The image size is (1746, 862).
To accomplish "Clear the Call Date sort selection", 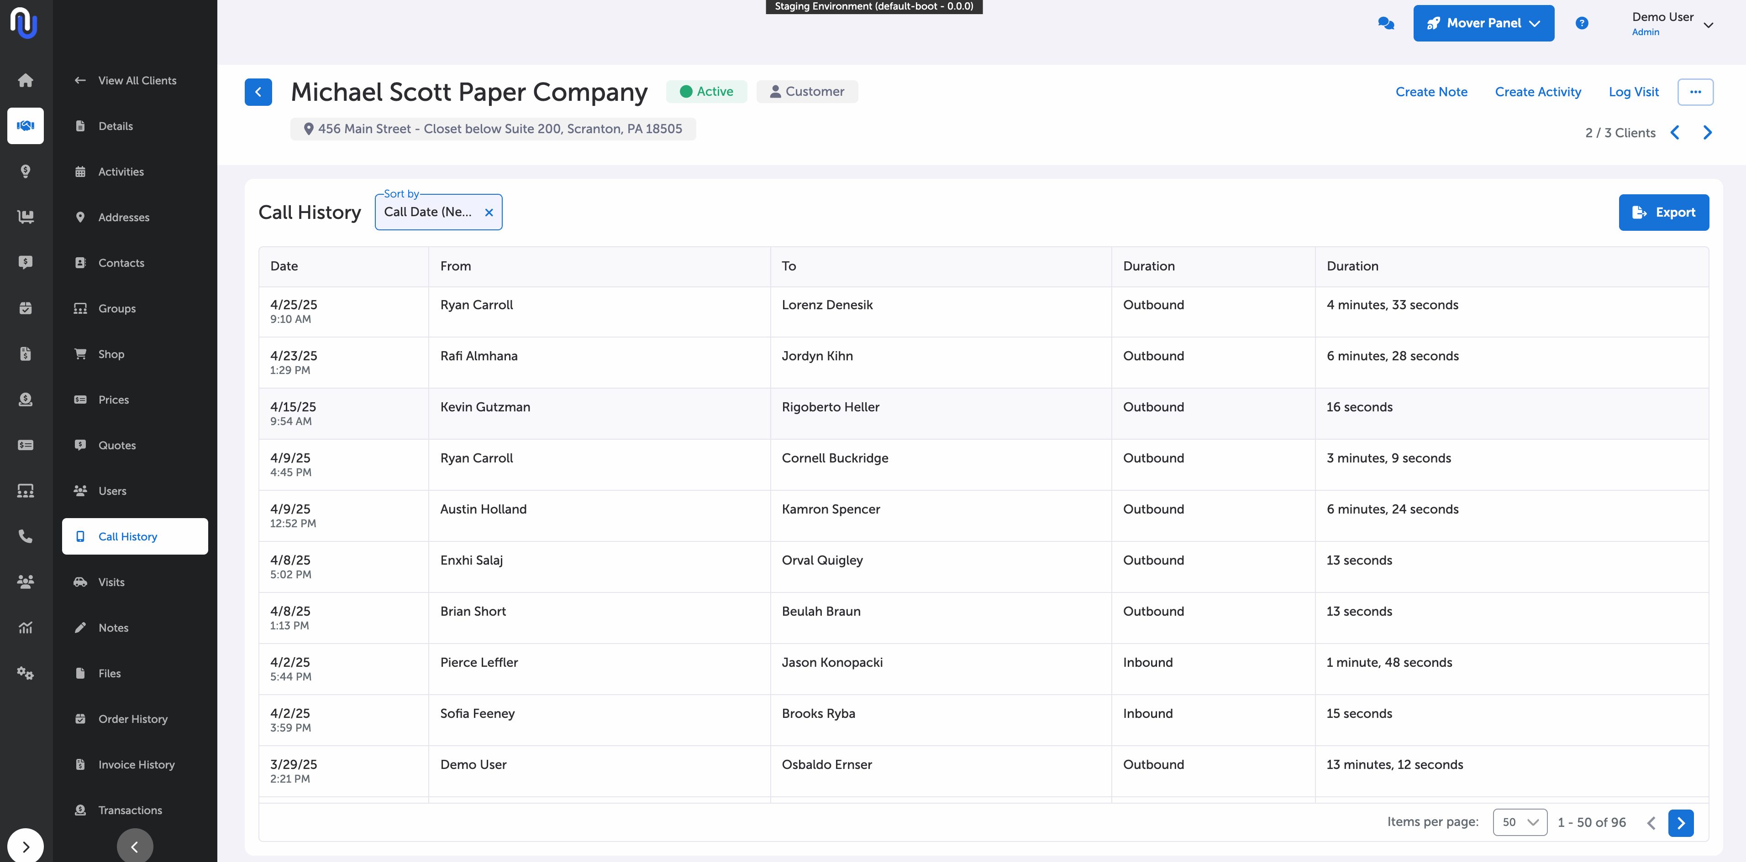I will pos(489,213).
